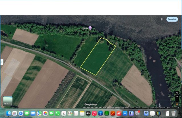
Task: Open System Settings with badge in Dock
Action: pyautogui.click(x=137, y=113)
